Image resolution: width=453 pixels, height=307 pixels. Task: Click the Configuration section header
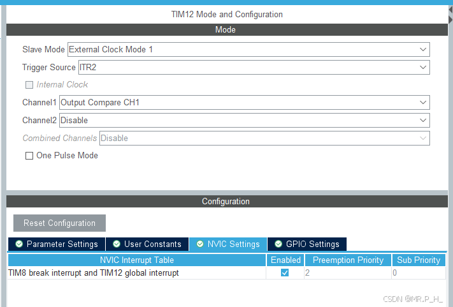coord(227,202)
